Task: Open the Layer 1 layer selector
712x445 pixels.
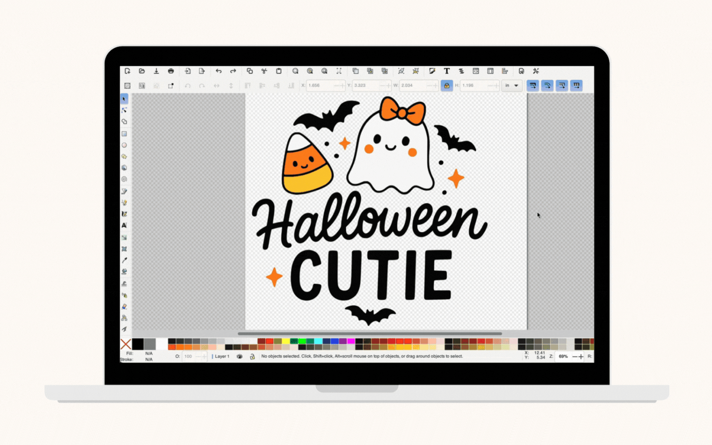Action: pos(222,356)
